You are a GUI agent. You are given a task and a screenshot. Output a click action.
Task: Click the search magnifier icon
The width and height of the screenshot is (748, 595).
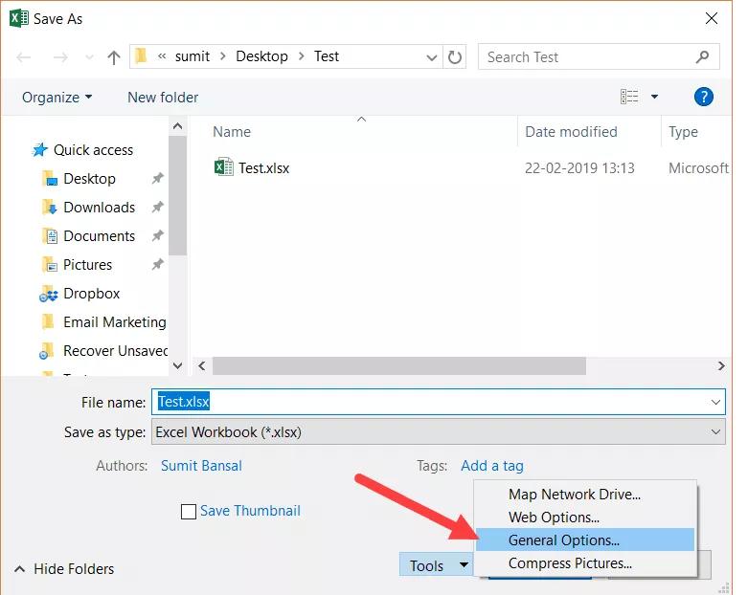pos(702,57)
